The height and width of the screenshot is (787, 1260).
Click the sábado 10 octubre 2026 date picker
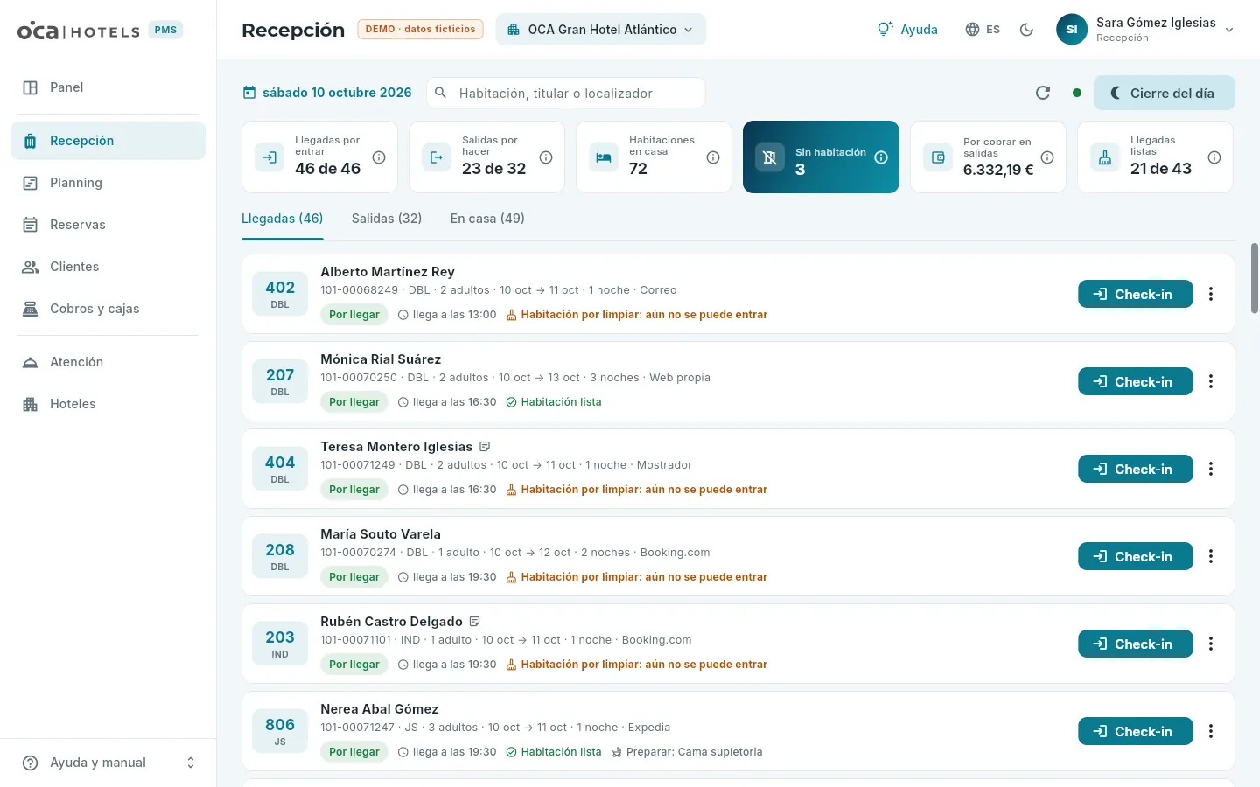(327, 93)
